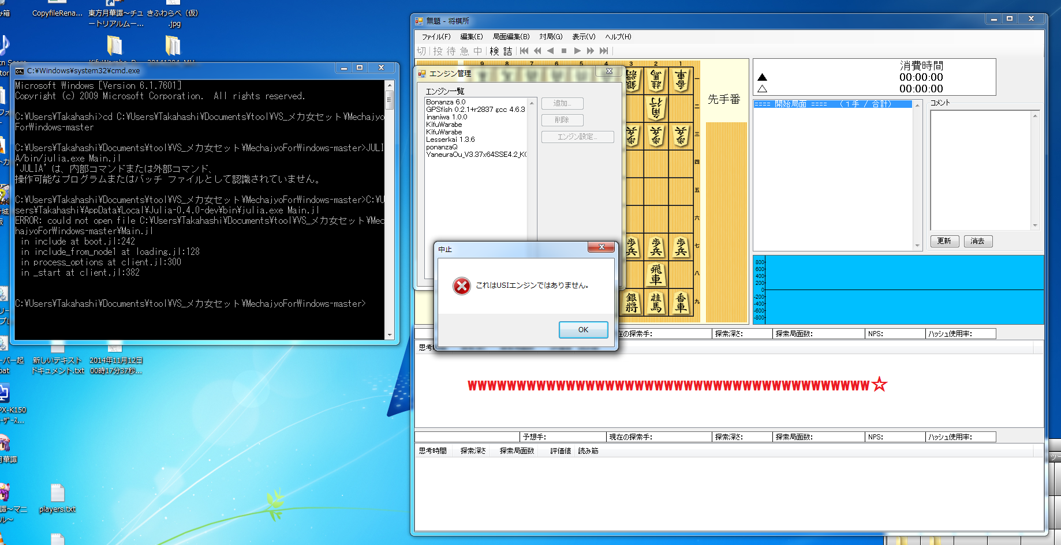Close the 中止 error dialog with its X
The height and width of the screenshot is (545, 1061).
point(602,247)
